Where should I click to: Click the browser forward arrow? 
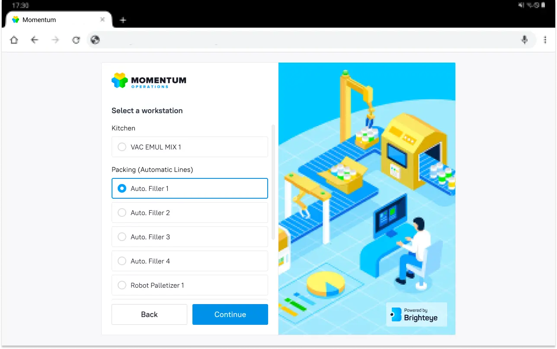click(x=55, y=40)
